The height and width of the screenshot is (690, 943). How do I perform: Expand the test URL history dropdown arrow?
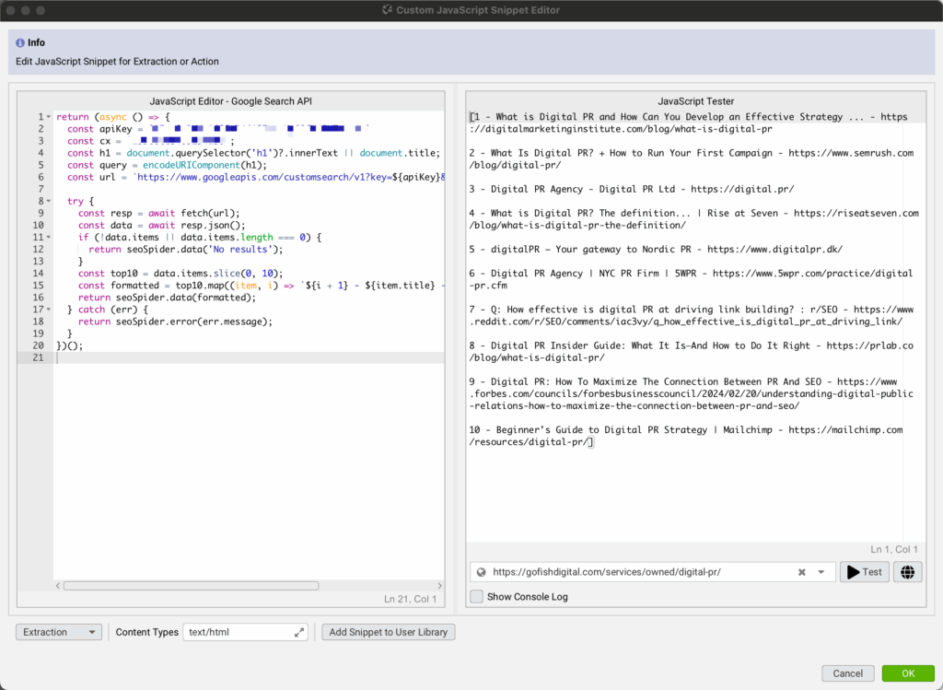(821, 572)
